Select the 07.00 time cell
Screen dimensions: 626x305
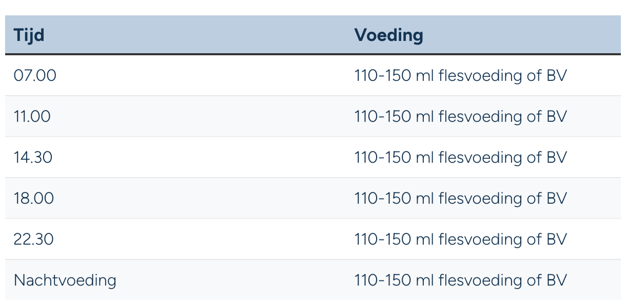(x=35, y=76)
